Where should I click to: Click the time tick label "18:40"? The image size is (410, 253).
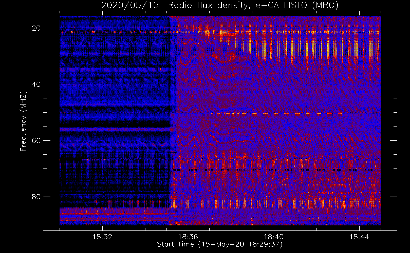274,237
